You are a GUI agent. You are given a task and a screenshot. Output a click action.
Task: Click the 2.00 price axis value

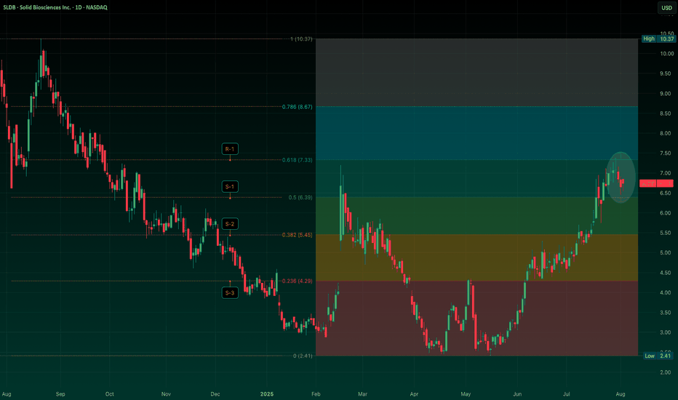[666, 372]
